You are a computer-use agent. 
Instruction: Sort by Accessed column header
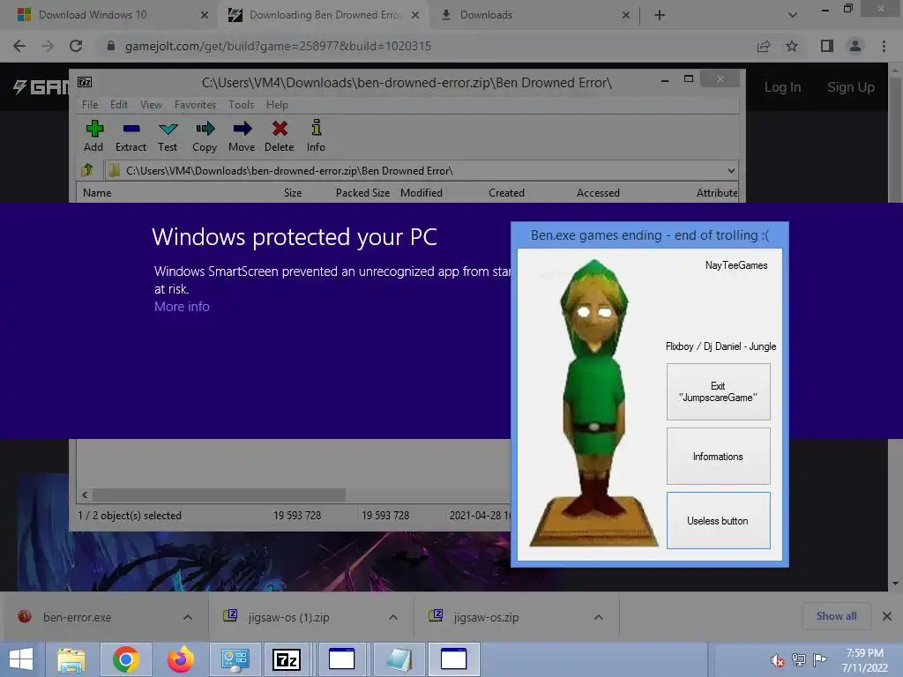point(599,193)
